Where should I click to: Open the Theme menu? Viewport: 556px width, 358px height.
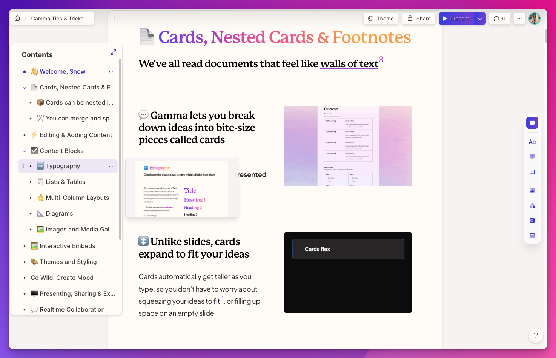coord(381,19)
